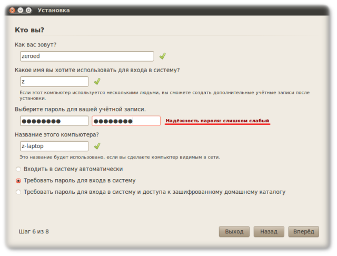Click the first password input field
Image resolution: width=337 pixels, height=256 pixels.
click(x=53, y=121)
